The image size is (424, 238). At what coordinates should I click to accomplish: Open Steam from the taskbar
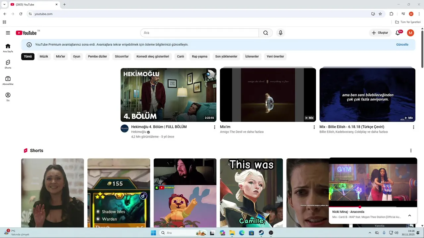pyautogui.click(x=261, y=233)
